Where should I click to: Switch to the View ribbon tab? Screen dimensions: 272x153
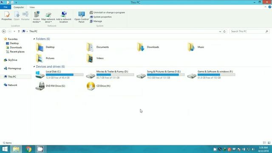(x=32, y=7)
